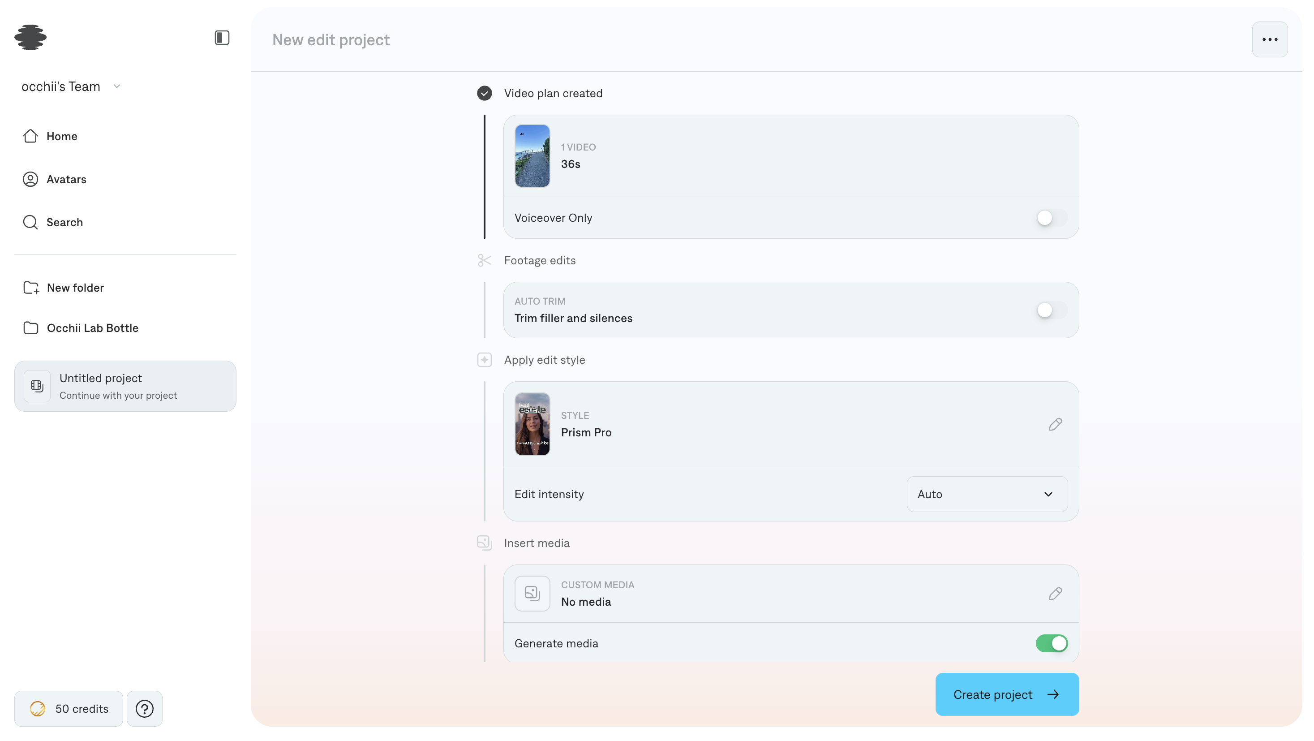Continue with Untitled project
Screen dimensions: 1314x741
pyautogui.click(x=125, y=386)
